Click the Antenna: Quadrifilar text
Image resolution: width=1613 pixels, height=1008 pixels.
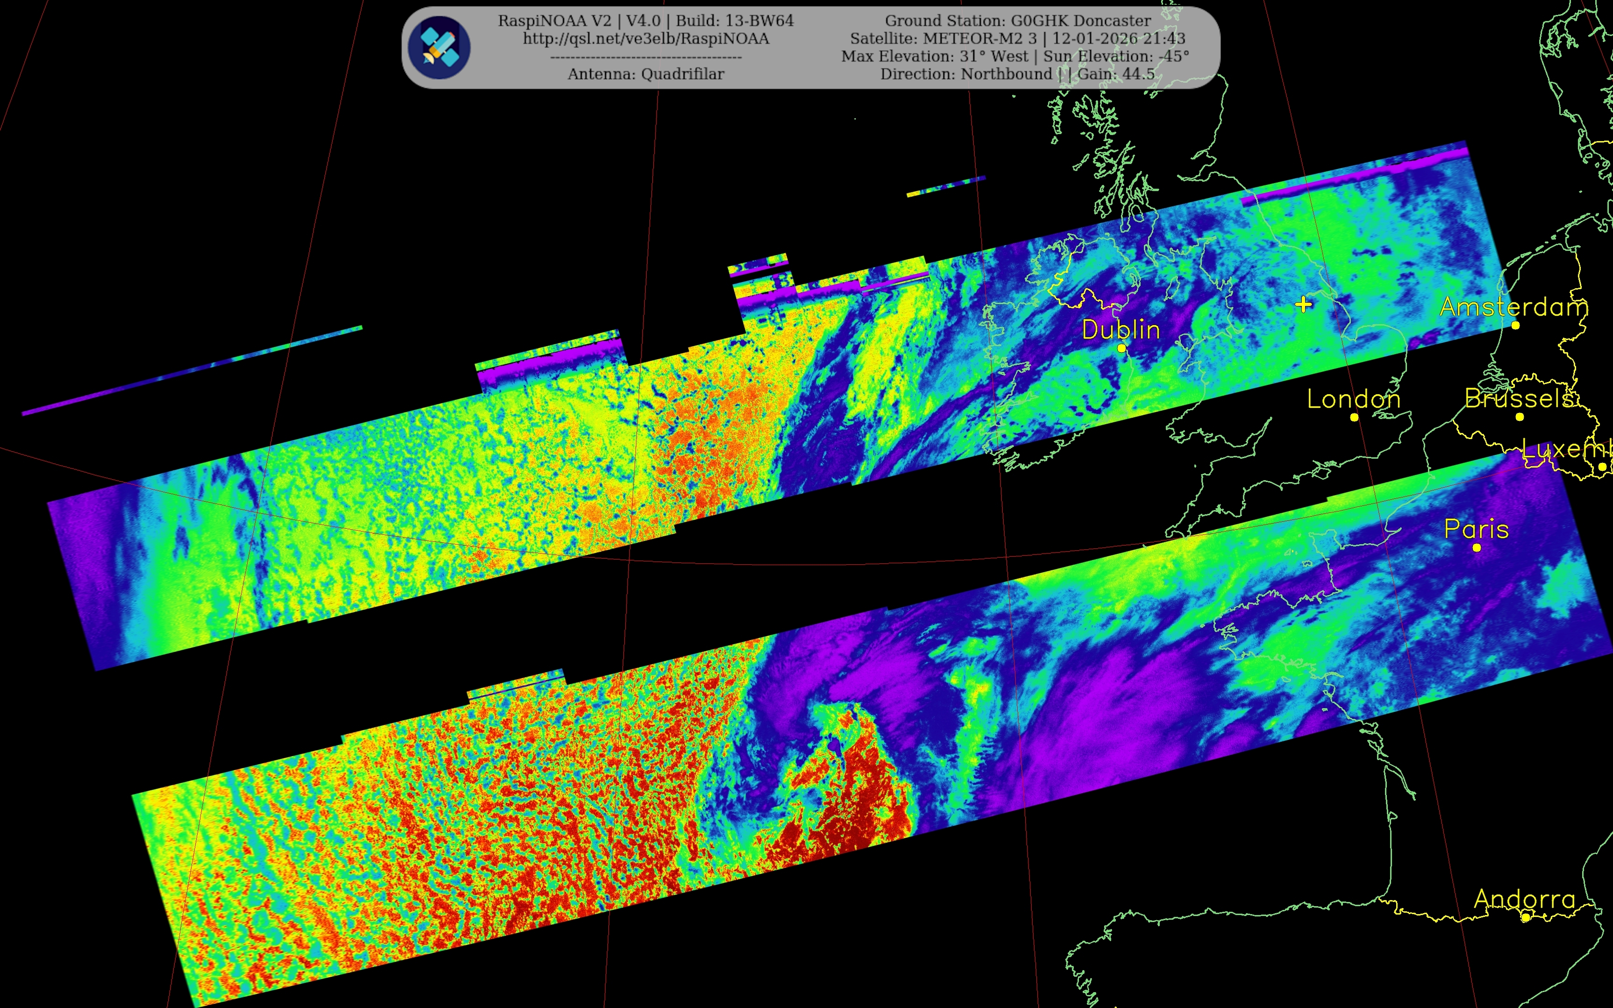[x=645, y=74]
